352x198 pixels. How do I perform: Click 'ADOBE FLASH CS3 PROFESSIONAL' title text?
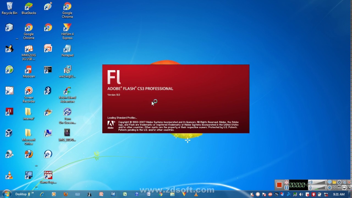[x=140, y=89]
